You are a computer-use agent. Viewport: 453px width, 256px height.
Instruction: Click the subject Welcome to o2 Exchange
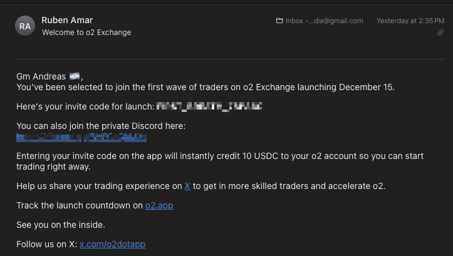(86, 33)
